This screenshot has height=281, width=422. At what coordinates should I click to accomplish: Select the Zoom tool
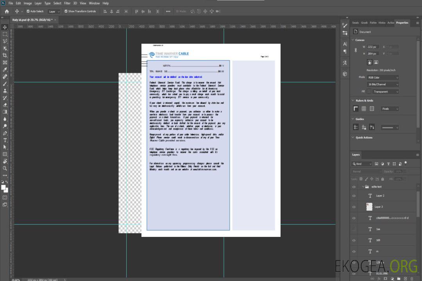(x=5, y=169)
